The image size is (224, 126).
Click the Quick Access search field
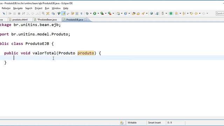pos(220,13)
